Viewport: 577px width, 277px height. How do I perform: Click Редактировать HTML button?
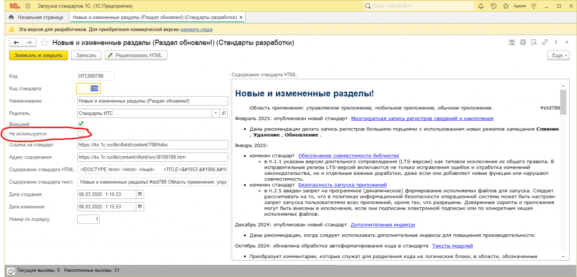point(136,56)
